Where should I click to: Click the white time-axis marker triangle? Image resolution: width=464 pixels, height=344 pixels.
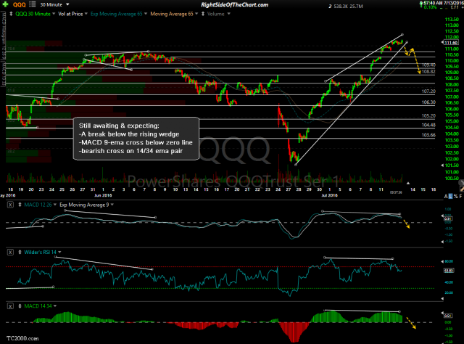click(x=408, y=184)
